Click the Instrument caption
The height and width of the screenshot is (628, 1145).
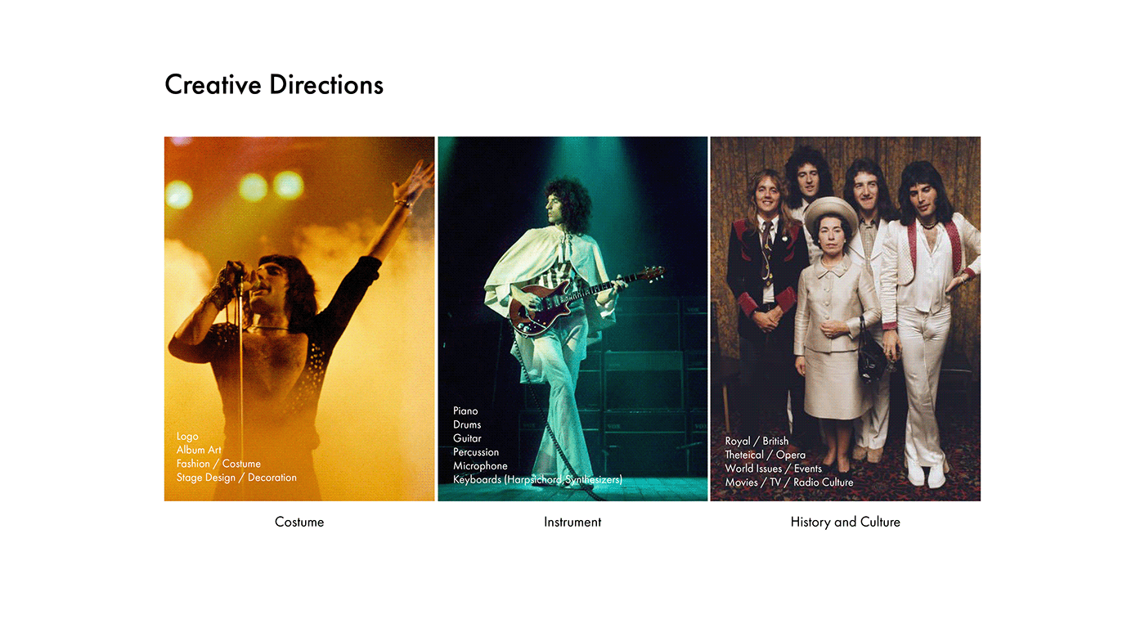(x=572, y=522)
